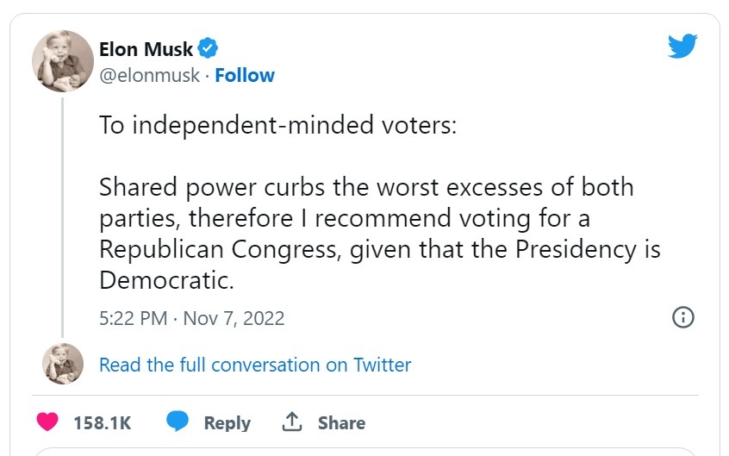Follow the @elonmusk account
This screenshot has width=729, height=456.
[x=245, y=76]
